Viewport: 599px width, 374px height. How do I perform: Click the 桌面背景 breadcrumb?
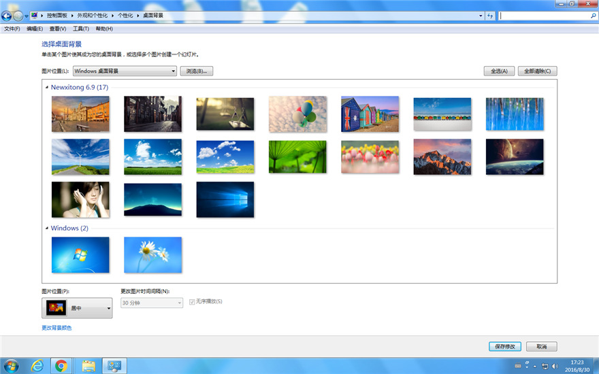click(153, 16)
